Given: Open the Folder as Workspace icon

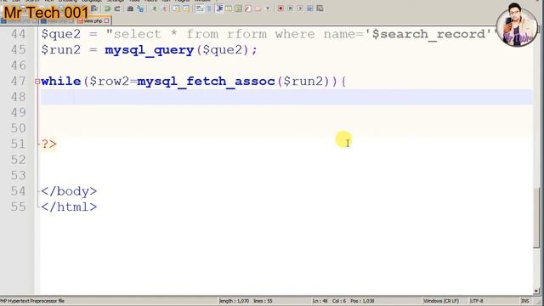Looking at the screenshot, I should tap(258, 8).
